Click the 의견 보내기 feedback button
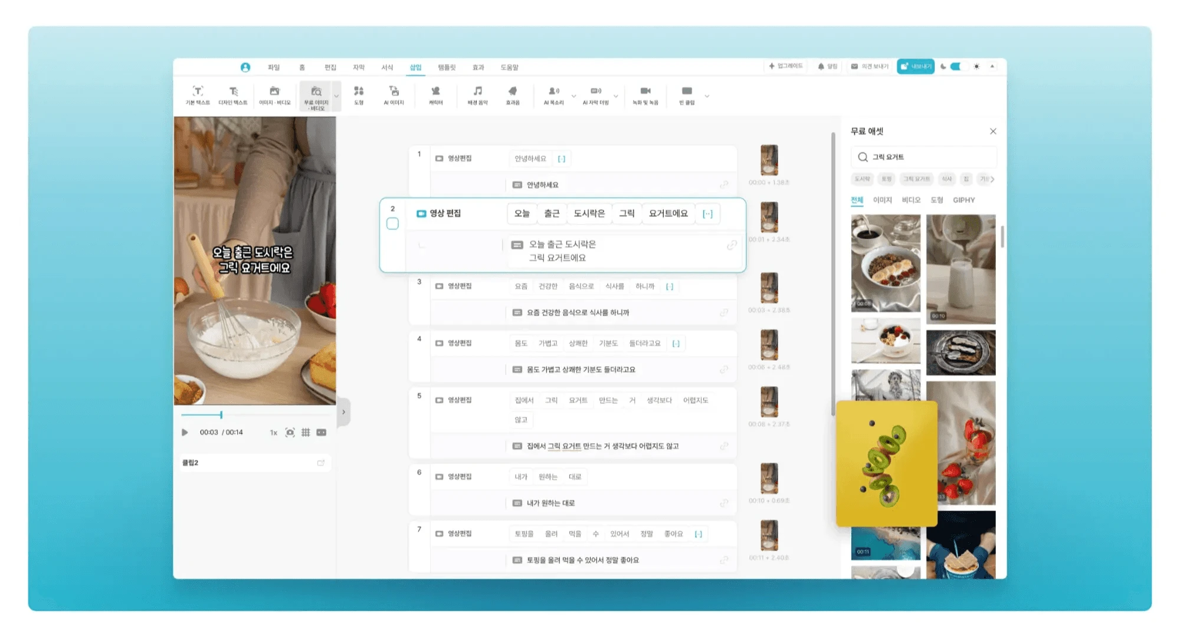1180x629 pixels. [870, 67]
